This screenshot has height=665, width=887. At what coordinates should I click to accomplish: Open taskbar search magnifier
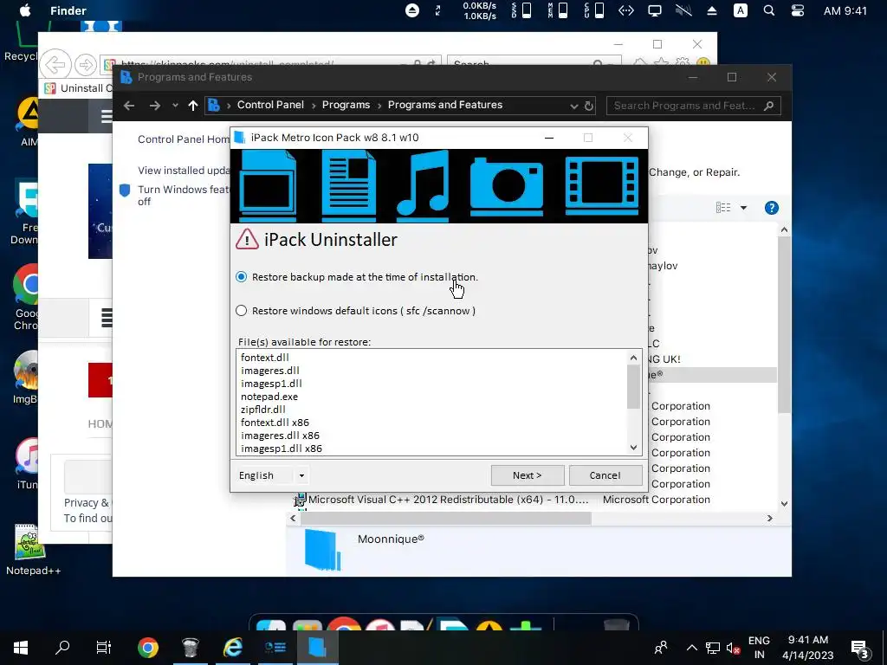click(62, 648)
